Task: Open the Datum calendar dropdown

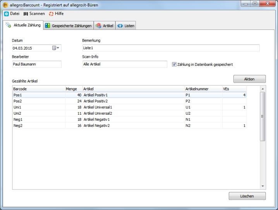Action: [x=56, y=48]
